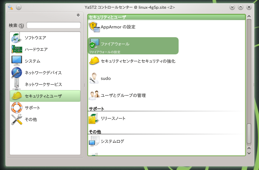Viewport: 259px width, 170px height.
Task: Select the その他 tools icon
Action: [16, 119]
